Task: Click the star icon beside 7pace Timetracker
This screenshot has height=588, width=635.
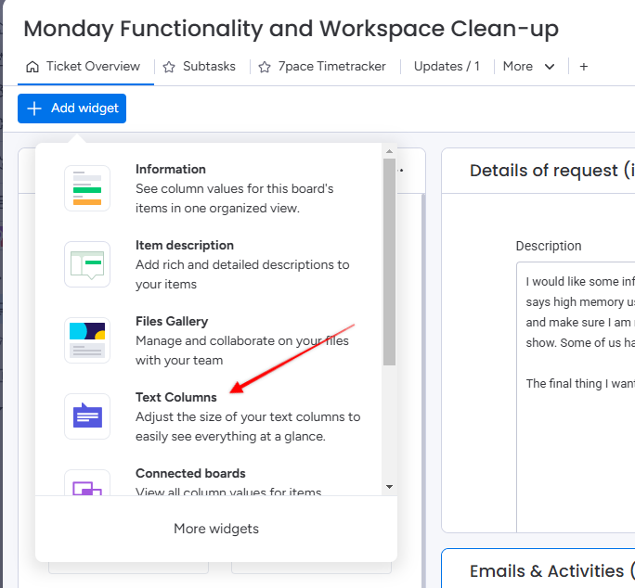Action: point(265,67)
